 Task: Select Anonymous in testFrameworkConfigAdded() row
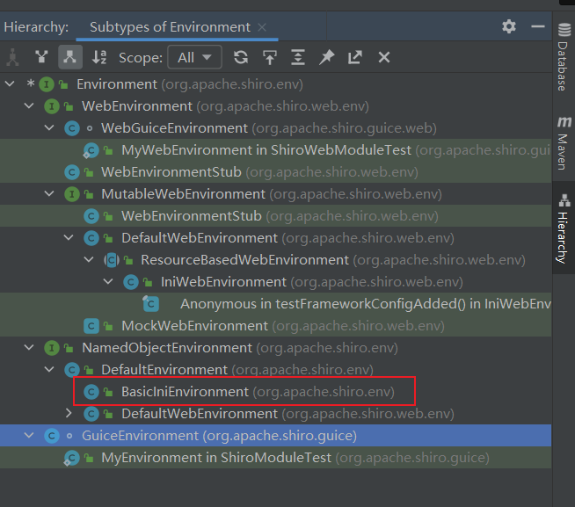click(275, 304)
